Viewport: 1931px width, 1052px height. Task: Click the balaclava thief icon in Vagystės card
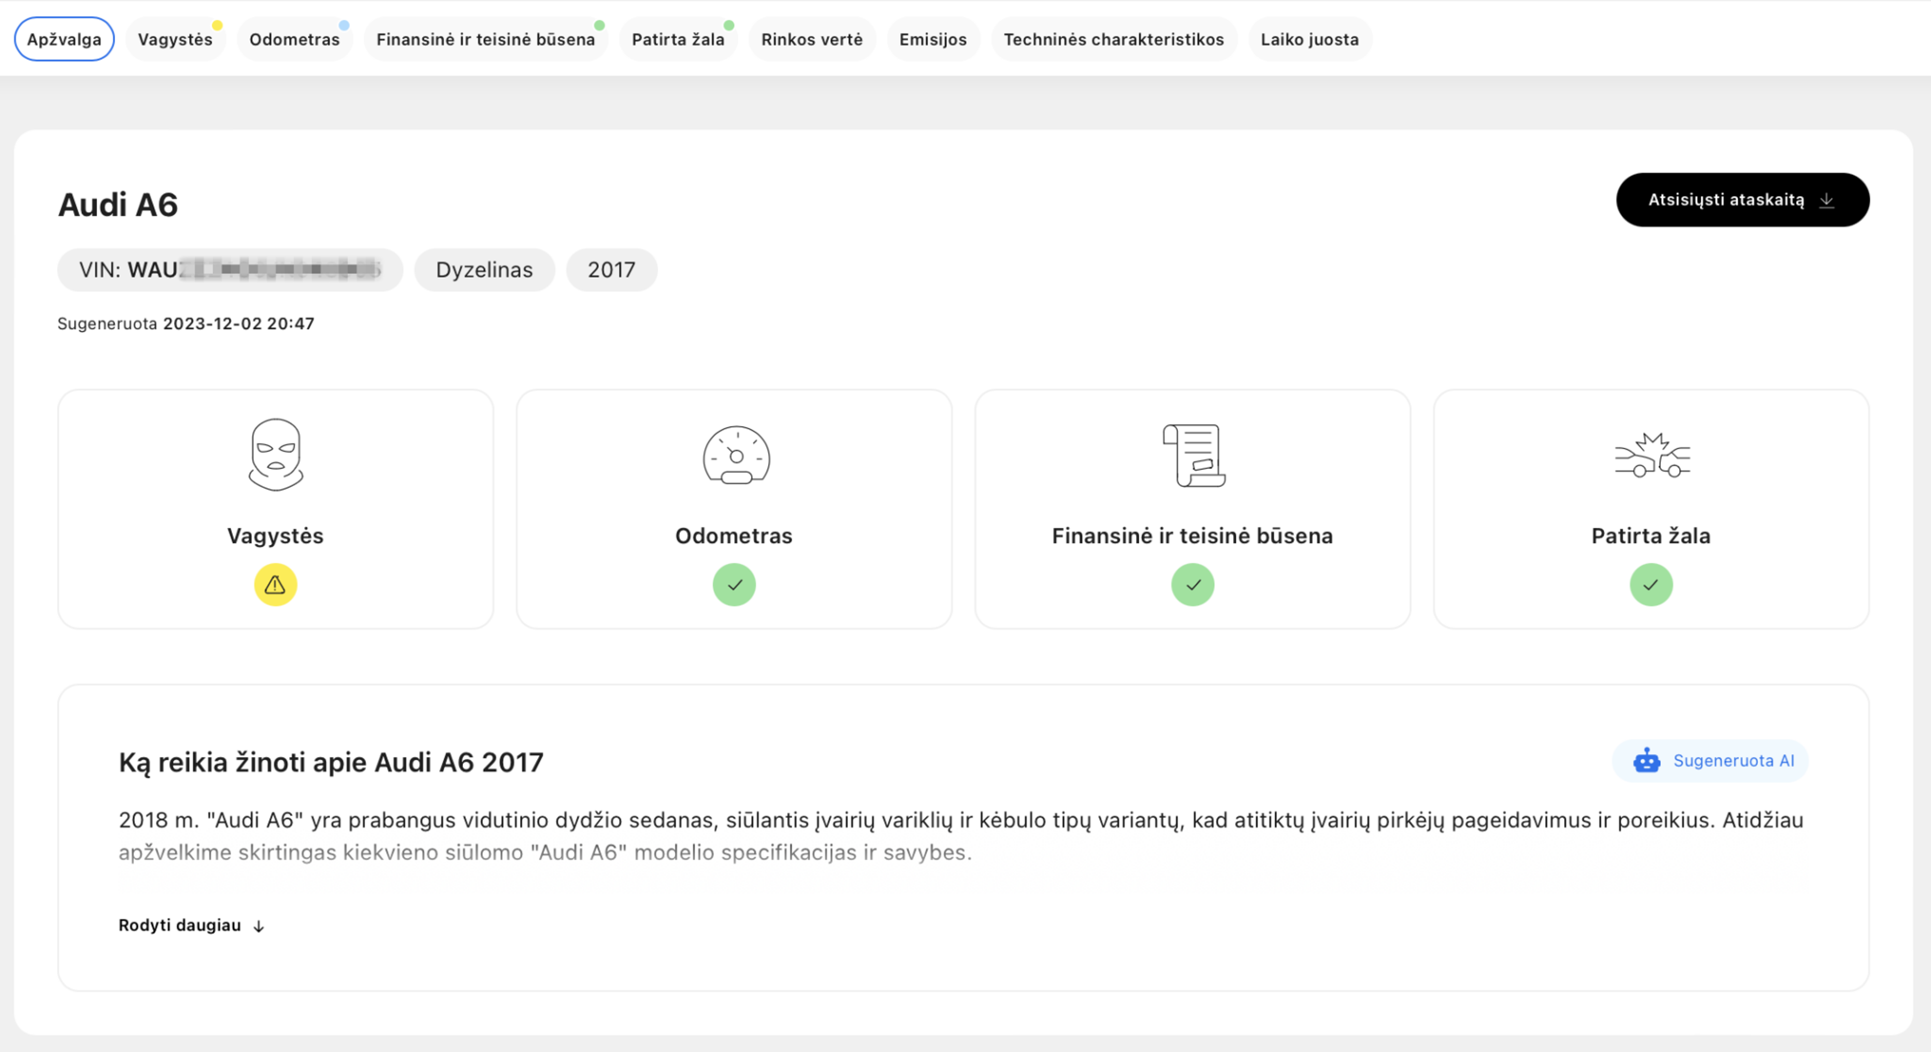(275, 455)
